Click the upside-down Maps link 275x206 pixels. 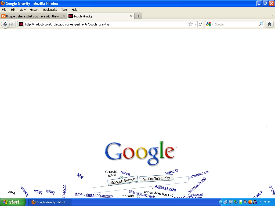click(x=38, y=192)
